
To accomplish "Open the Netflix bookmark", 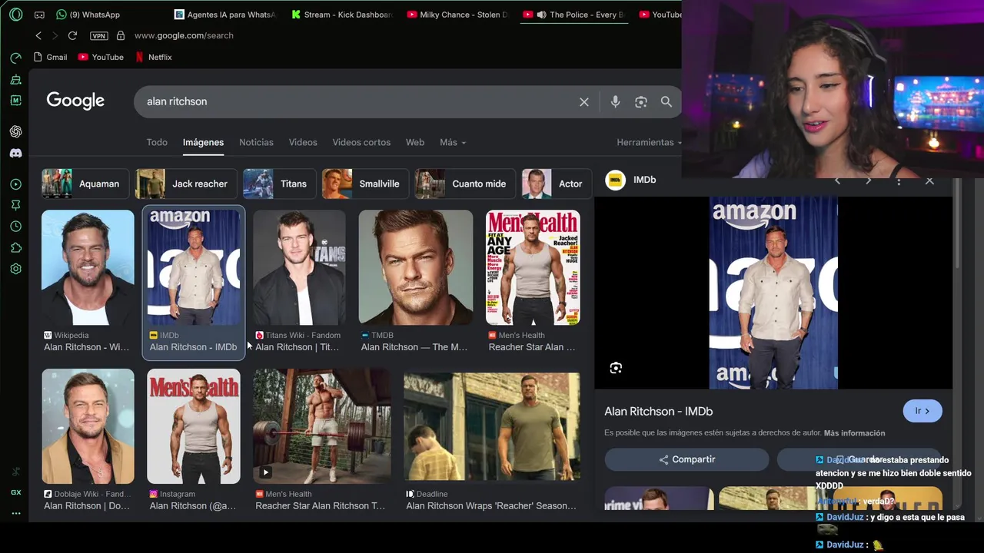I will click(x=154, y=57).
